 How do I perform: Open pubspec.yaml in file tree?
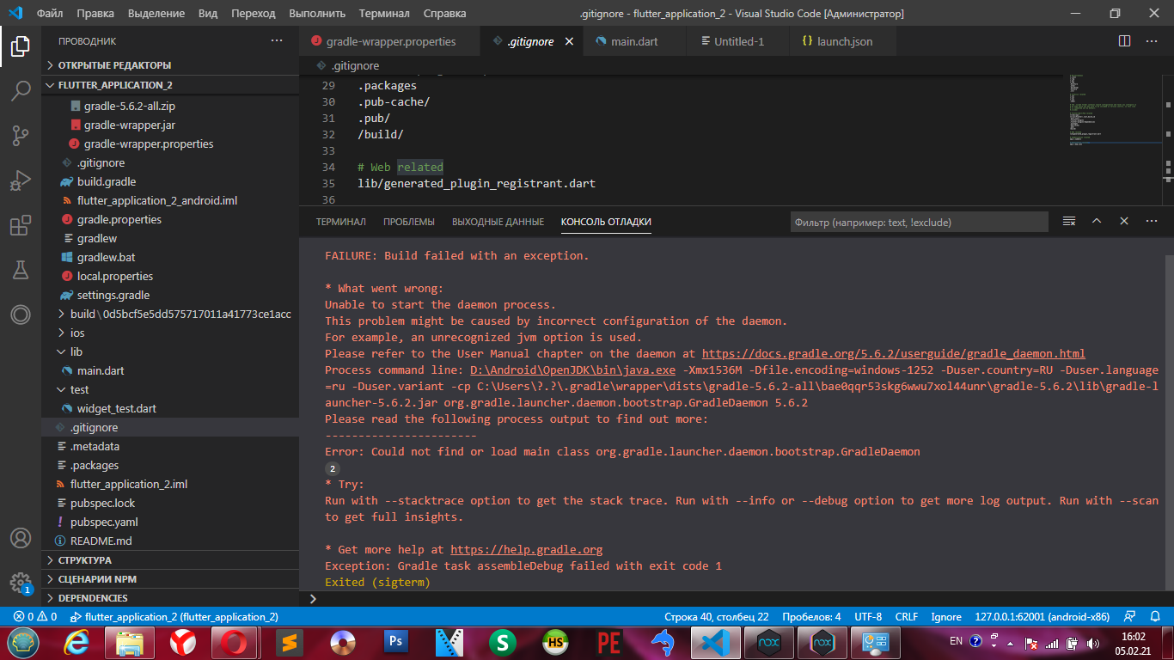click(x=170, y=522)
